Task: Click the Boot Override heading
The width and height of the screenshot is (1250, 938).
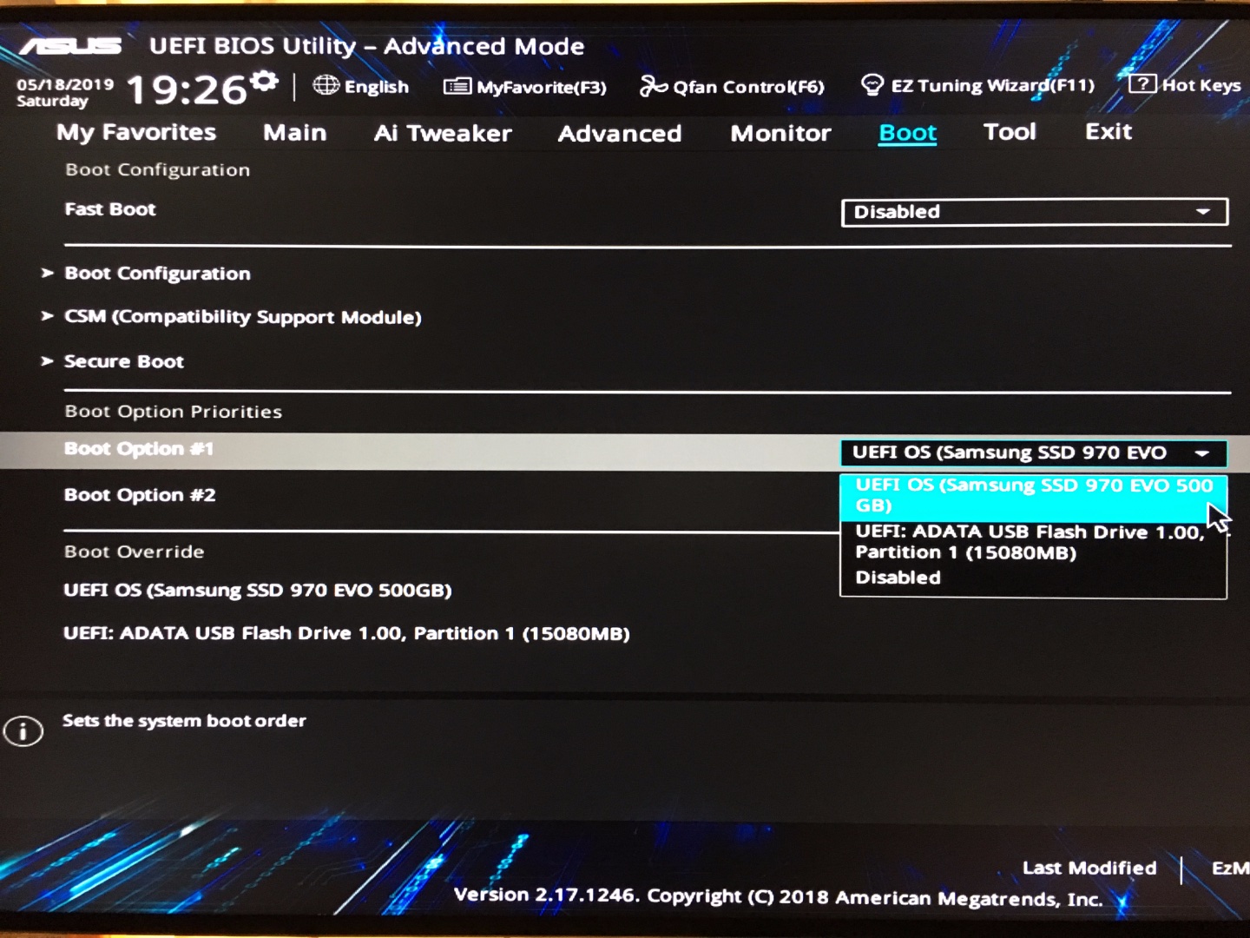Action: point(135,552)
